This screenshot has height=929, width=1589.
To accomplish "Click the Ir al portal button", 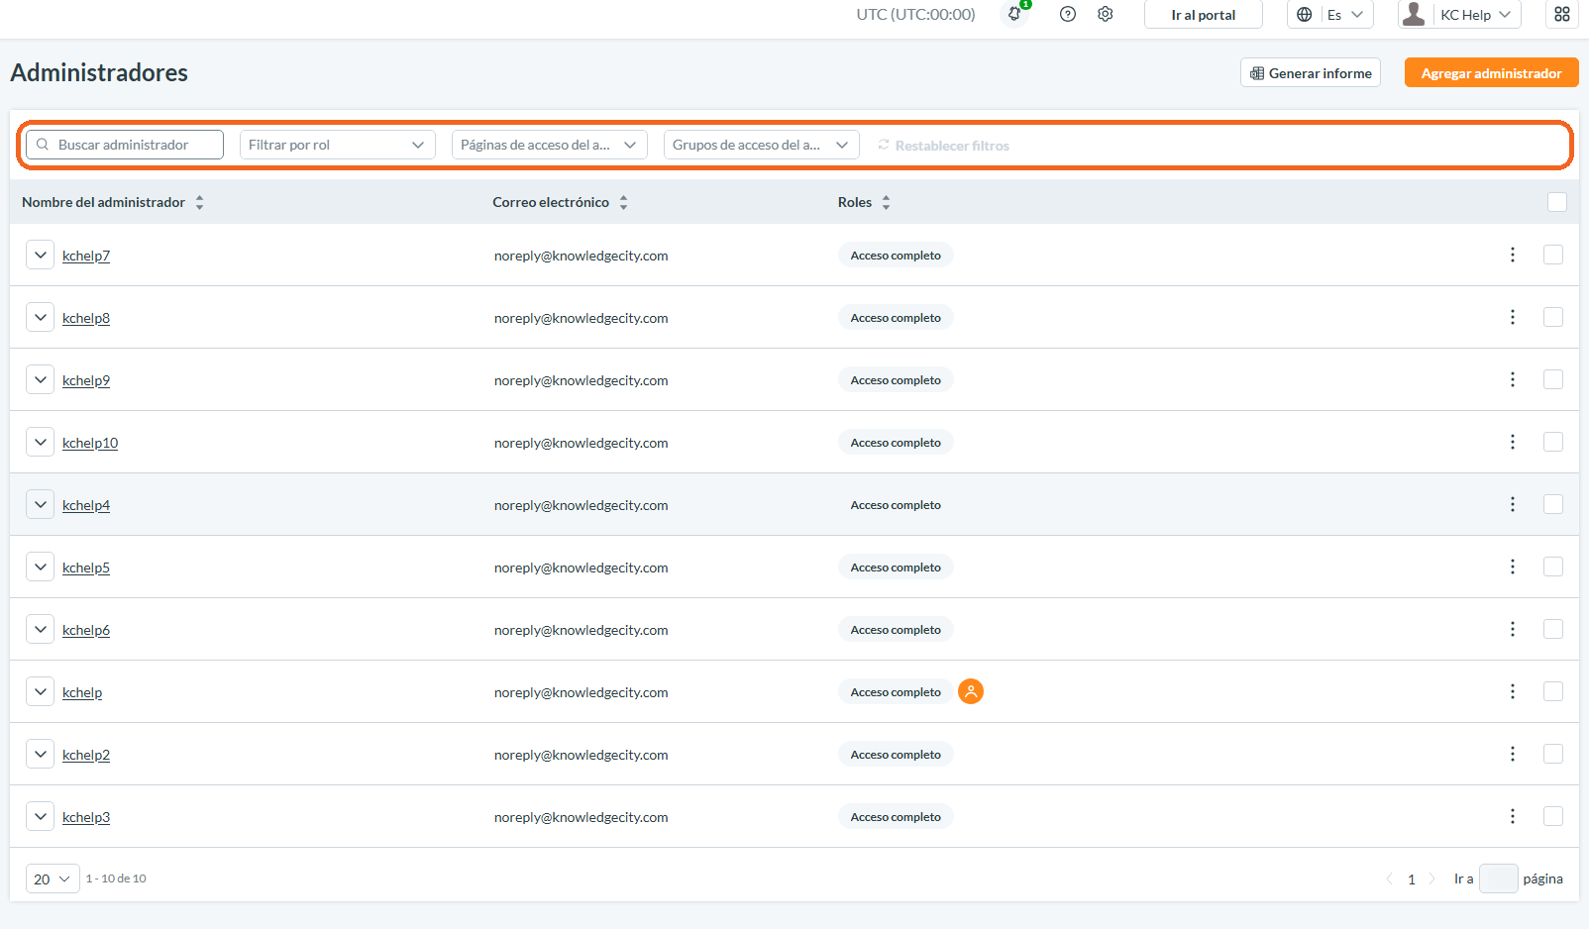I will 1204,15.
